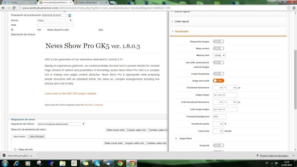This screenshot has width=297, height=167.
Task: Click Mostrar todas las descargas link
Action: coord(274,156)
